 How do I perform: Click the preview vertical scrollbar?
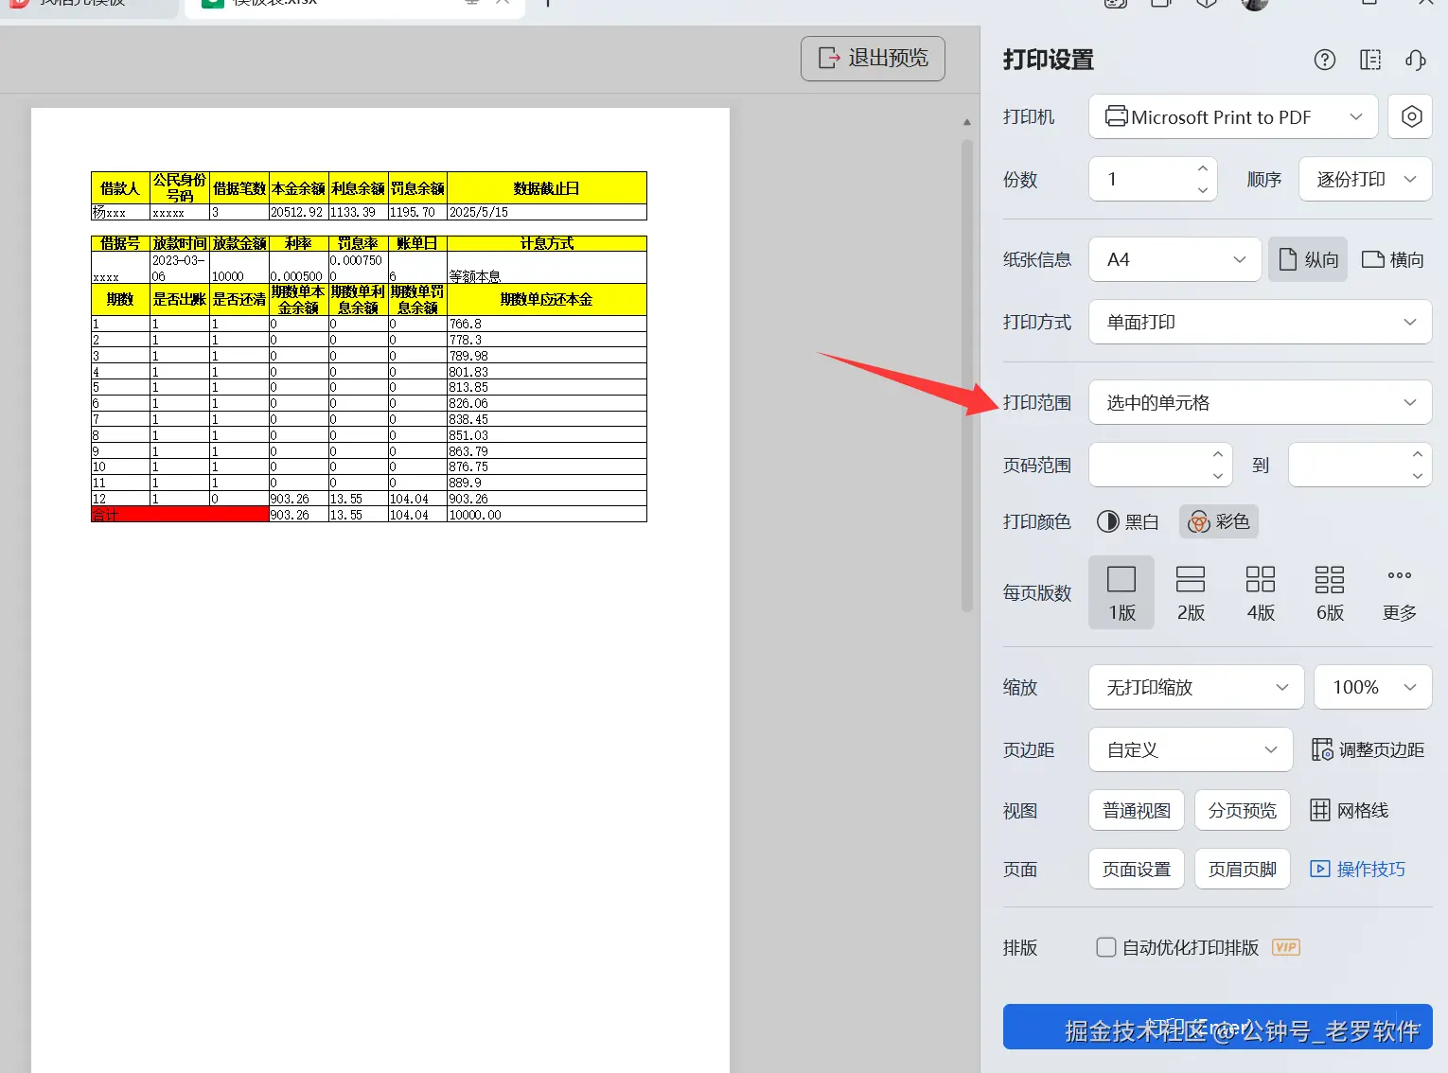pyautogui.click(x=967, y=376)
